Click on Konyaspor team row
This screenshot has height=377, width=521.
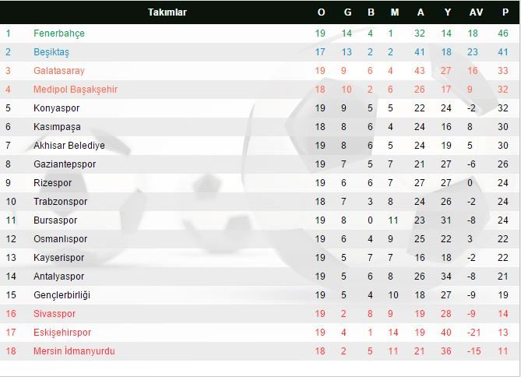click(x=57, y=108)
